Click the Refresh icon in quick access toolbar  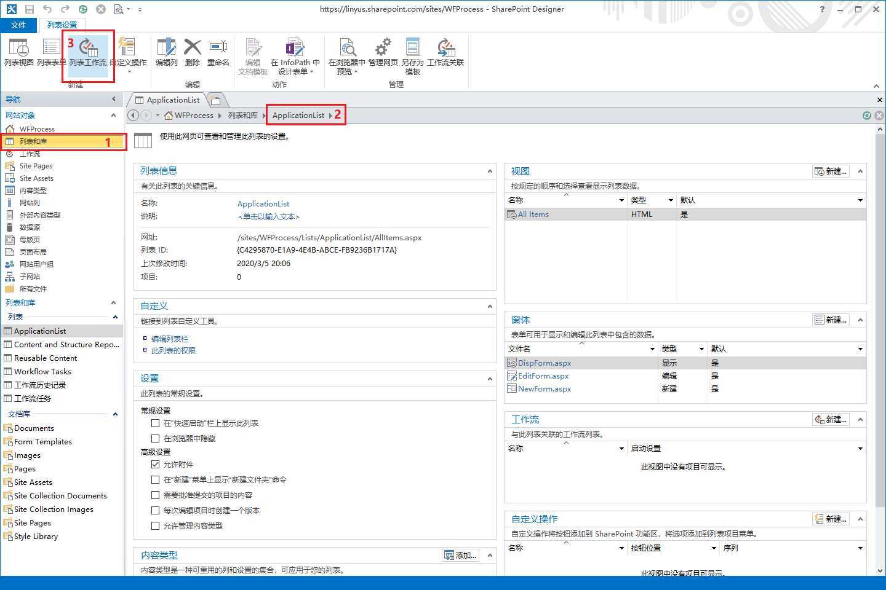point(83,9)
